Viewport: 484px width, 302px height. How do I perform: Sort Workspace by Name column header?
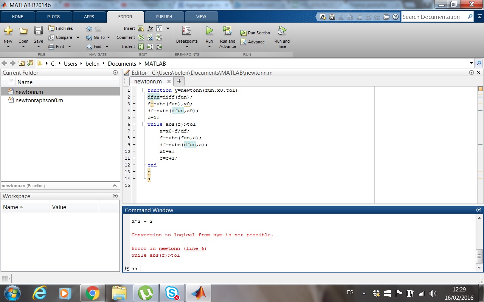tap(25, 207)
